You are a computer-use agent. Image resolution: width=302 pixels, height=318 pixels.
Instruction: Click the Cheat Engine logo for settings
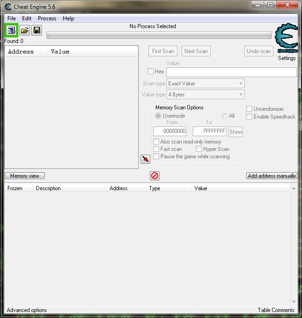(286, 38)
